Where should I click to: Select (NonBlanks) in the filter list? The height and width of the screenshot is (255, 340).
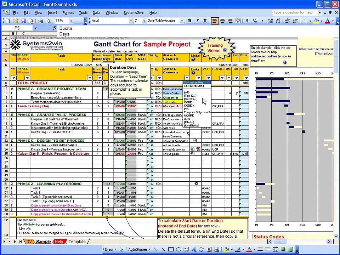click(192, 125)
